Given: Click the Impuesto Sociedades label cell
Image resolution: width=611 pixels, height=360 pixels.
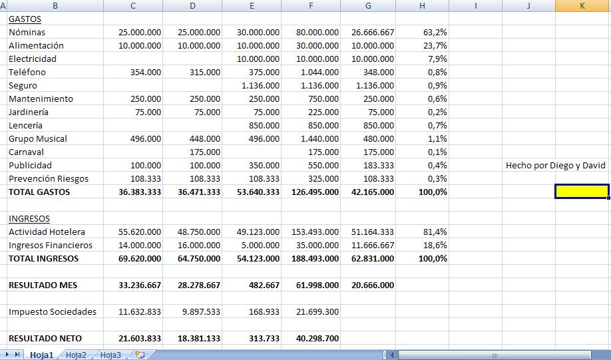Looking at the screenshot, I should [55, 311].
